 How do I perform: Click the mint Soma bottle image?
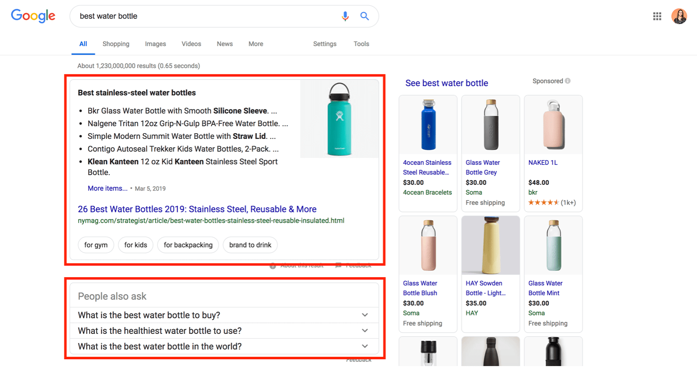click(x=553, y=245)
